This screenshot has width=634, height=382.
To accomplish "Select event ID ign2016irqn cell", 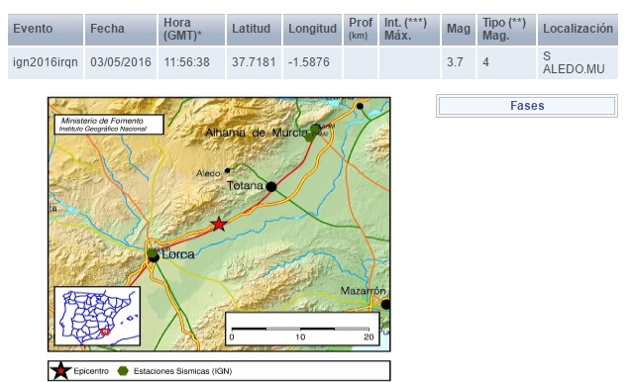I will click(x=46, y=62).
